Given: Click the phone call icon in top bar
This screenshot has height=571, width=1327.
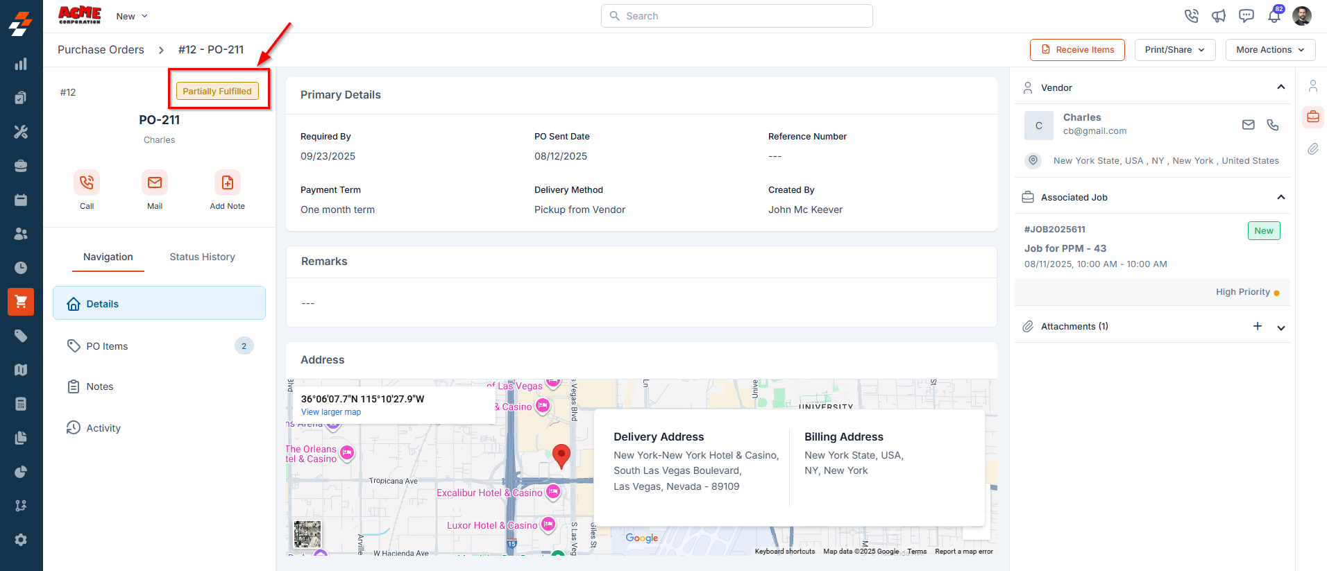Looking at the screenshot, I should (1192, 16).
